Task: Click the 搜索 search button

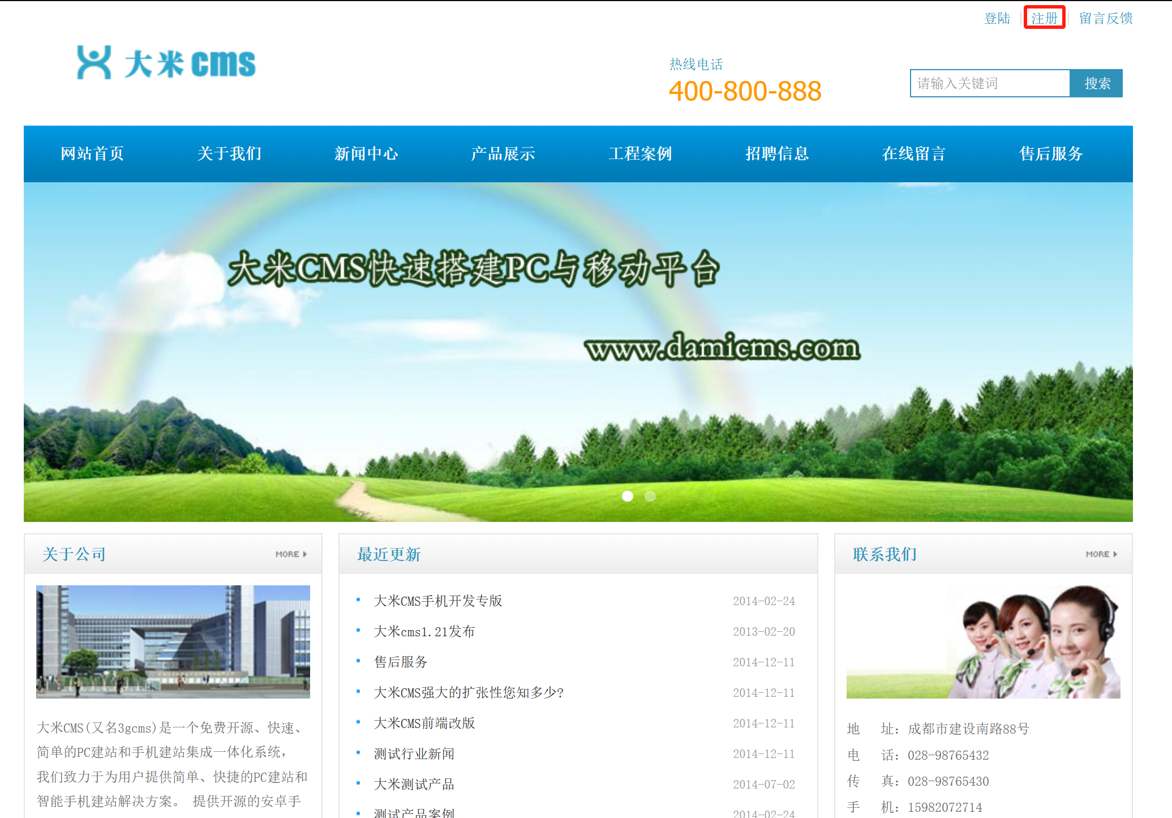Action: point(1096,83)
